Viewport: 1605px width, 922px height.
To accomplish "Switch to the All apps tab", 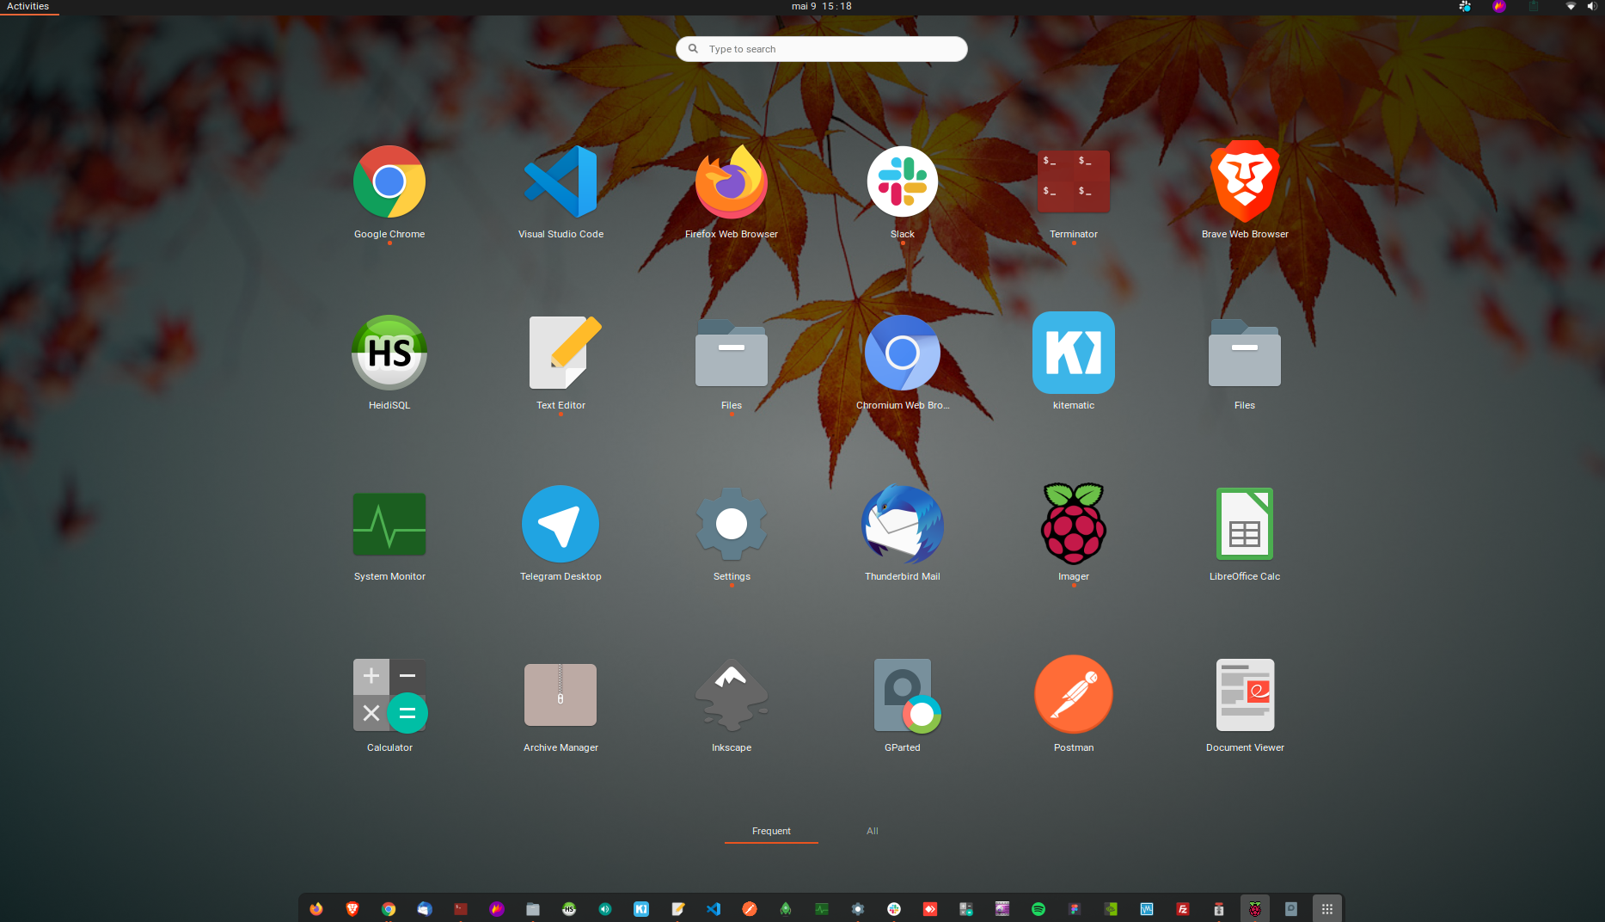I will tap(873, 831).
